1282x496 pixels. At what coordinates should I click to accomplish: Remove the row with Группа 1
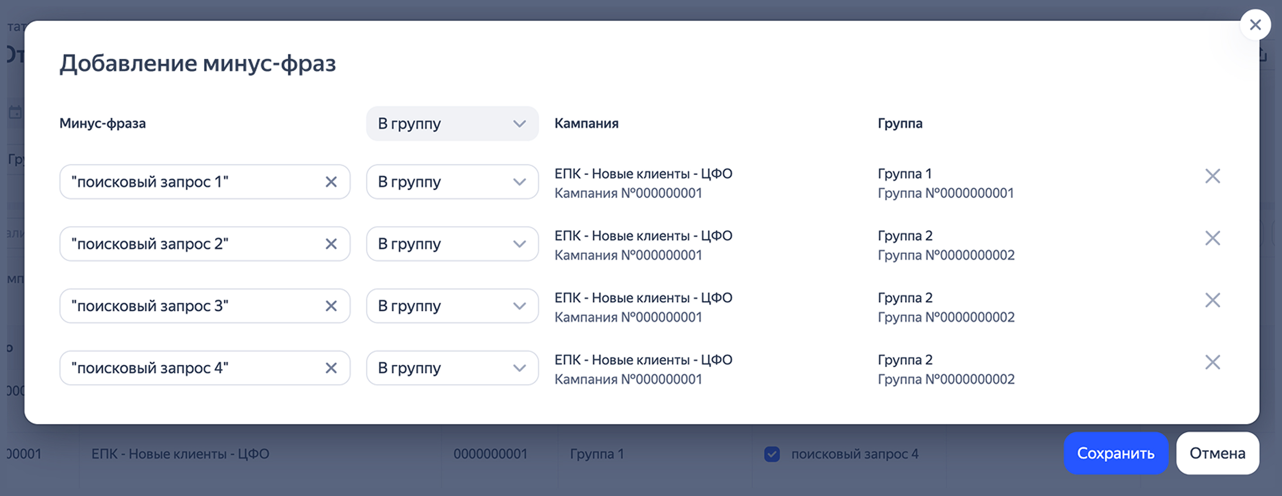1213,176
